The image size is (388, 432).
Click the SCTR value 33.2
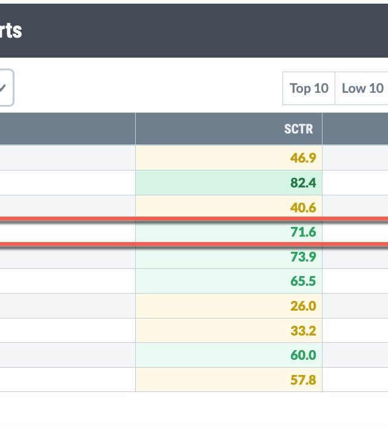(303, 330)
